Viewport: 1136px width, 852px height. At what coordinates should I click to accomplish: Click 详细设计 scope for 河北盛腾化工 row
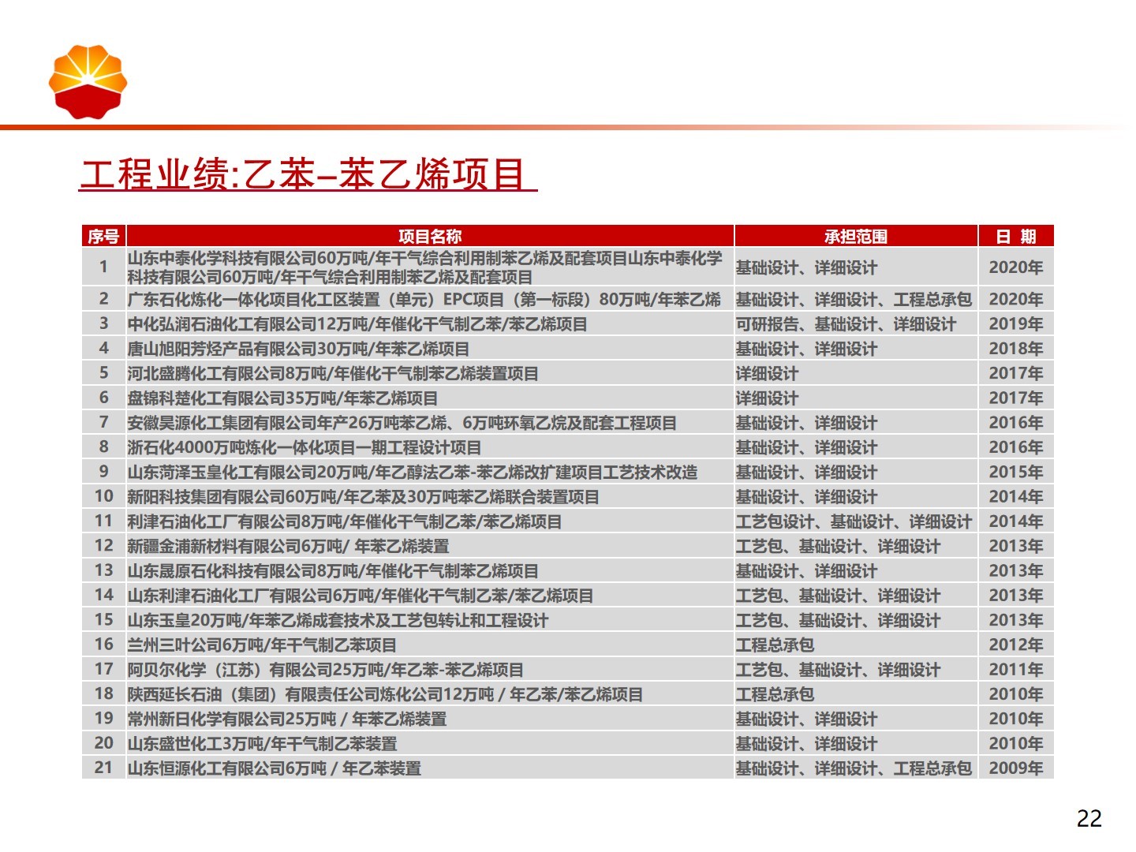click(x=856, y=373)
